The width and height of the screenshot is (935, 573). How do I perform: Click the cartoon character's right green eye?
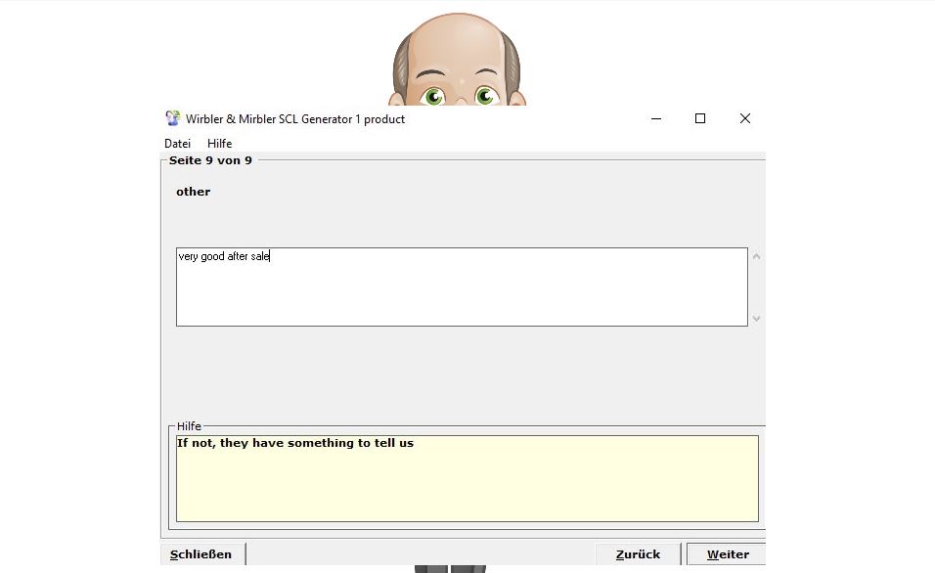click(x=485, y=96)
